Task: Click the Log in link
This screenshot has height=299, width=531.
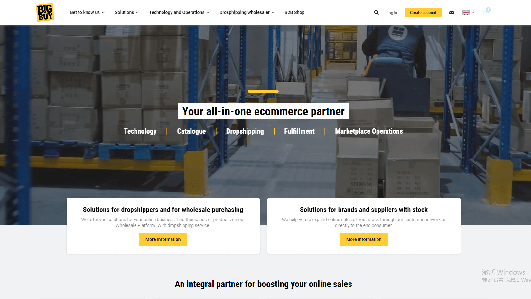Action: tap(392, 13)
